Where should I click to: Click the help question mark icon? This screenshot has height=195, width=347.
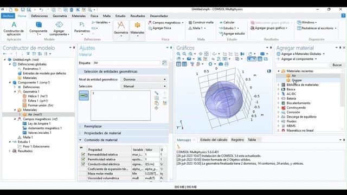coord(343,16)
